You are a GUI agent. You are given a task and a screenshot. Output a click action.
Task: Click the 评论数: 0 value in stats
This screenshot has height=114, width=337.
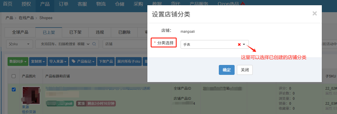pos(287,93)
